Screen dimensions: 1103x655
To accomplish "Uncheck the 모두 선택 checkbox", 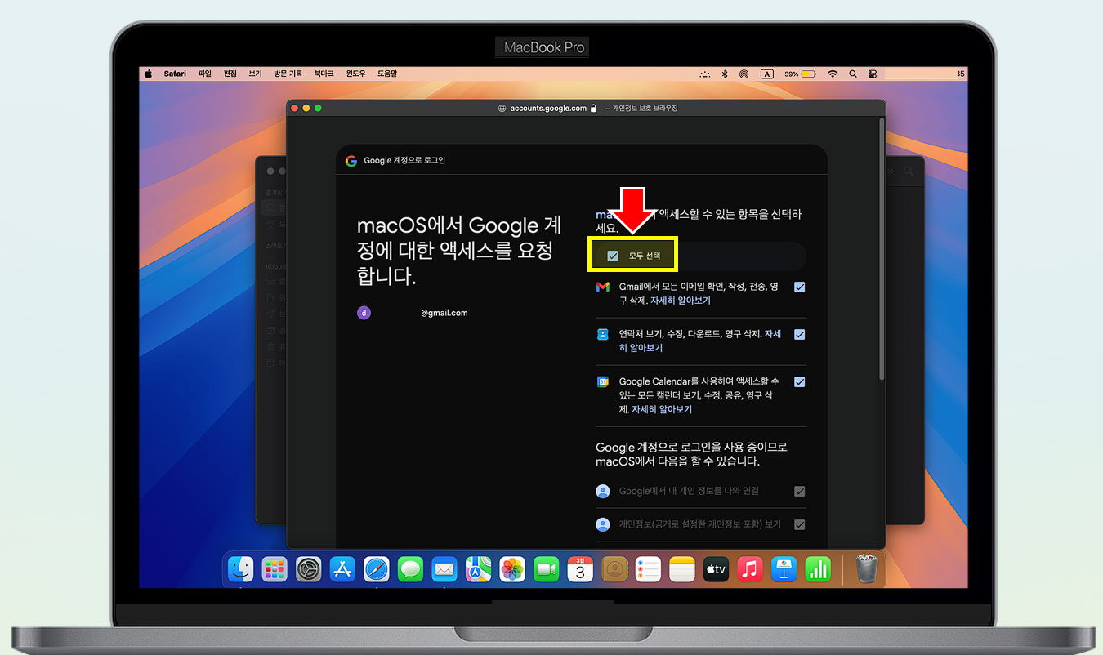I will point(613,254).
